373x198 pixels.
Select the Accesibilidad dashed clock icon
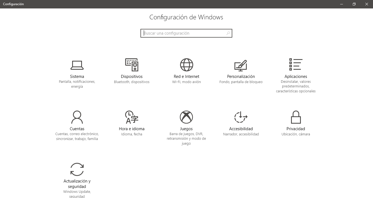(x=241, y=117)
